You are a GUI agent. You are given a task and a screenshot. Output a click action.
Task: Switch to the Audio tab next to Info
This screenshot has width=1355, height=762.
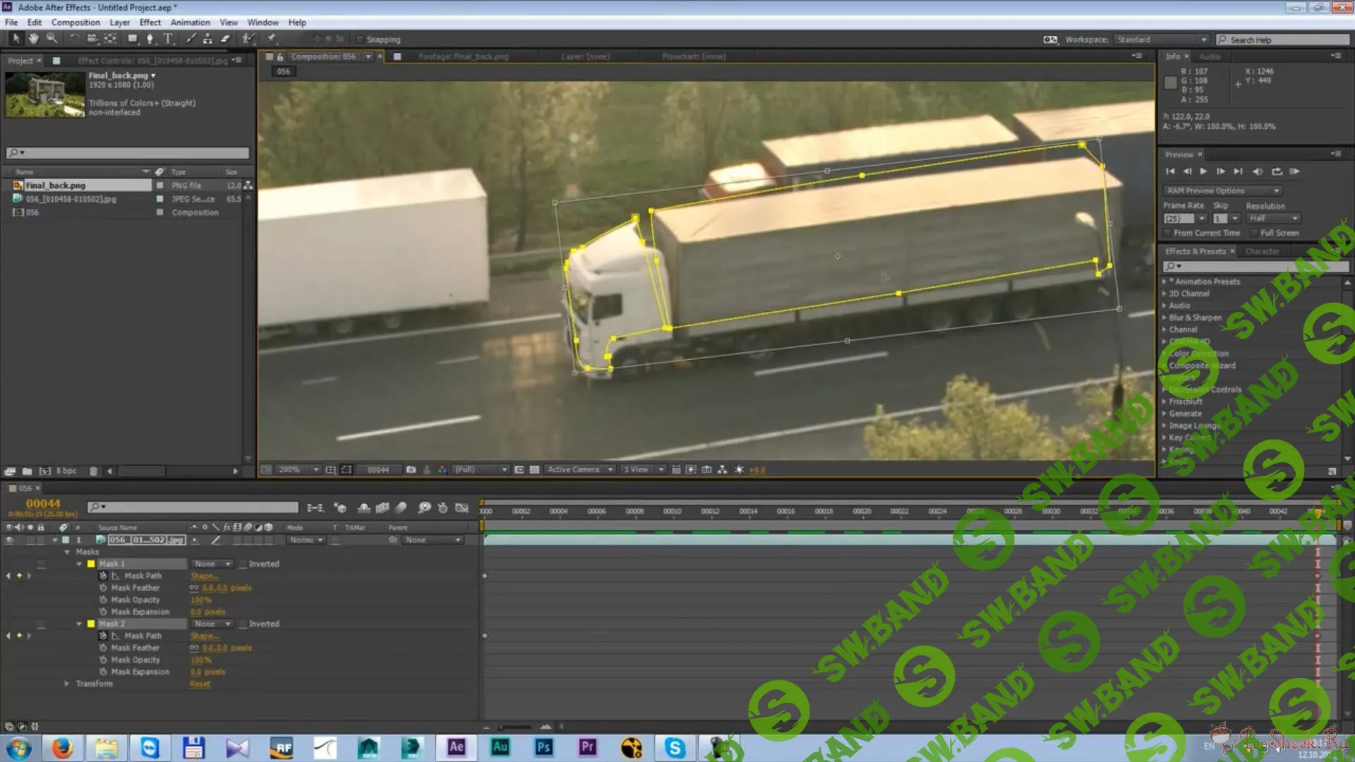click(x=1209, y=56)
